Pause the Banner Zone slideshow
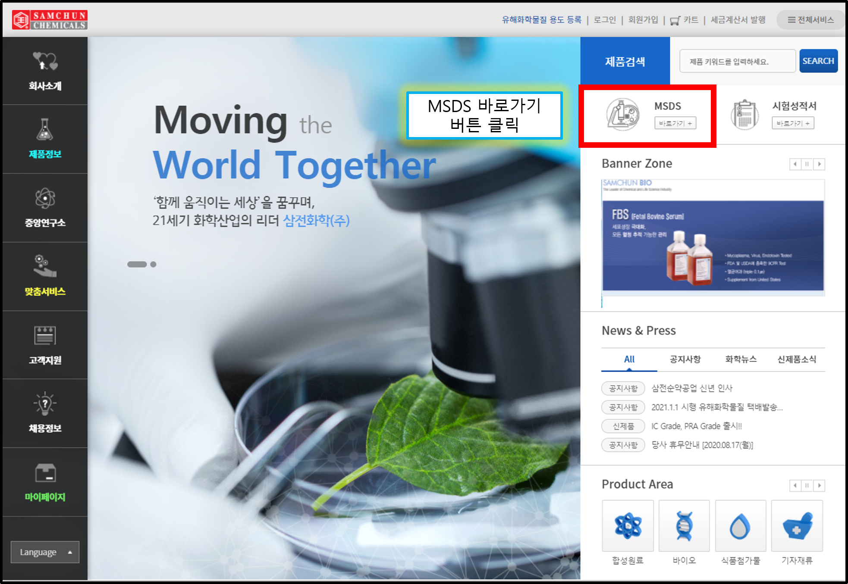 click(807, 164)
